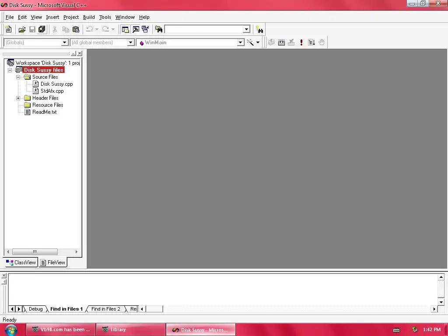Click the Redo arrow icon

(x=105, y=29)
